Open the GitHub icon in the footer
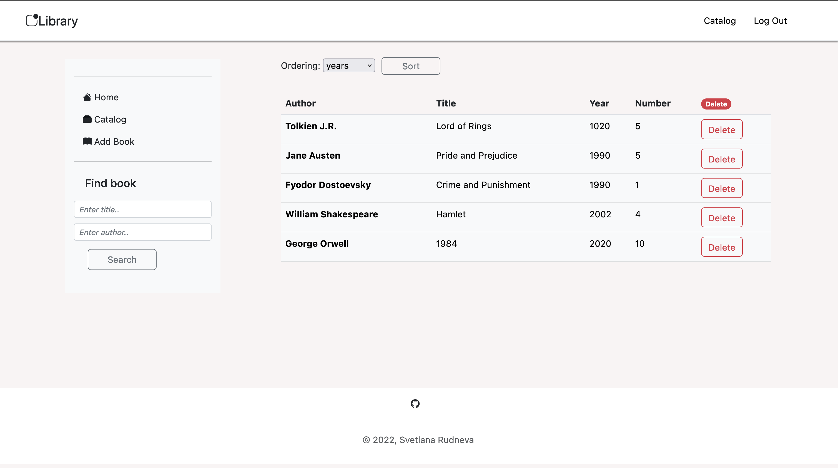Viewport: 838px width, 468px height. pyautogui.click(x=415, y=404)
